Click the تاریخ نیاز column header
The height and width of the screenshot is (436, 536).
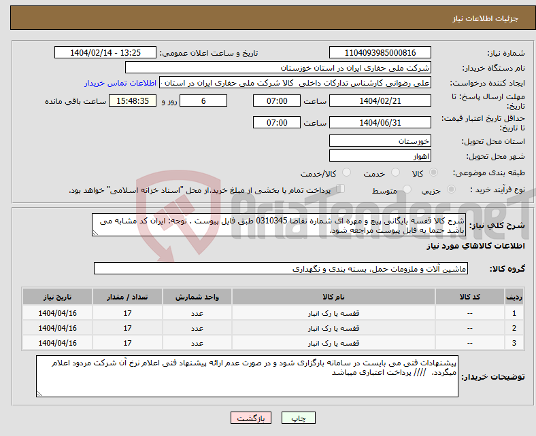(58, 297)
